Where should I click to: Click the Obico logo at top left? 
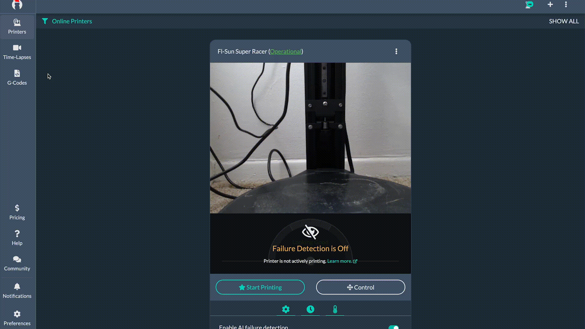pos(17,5)
